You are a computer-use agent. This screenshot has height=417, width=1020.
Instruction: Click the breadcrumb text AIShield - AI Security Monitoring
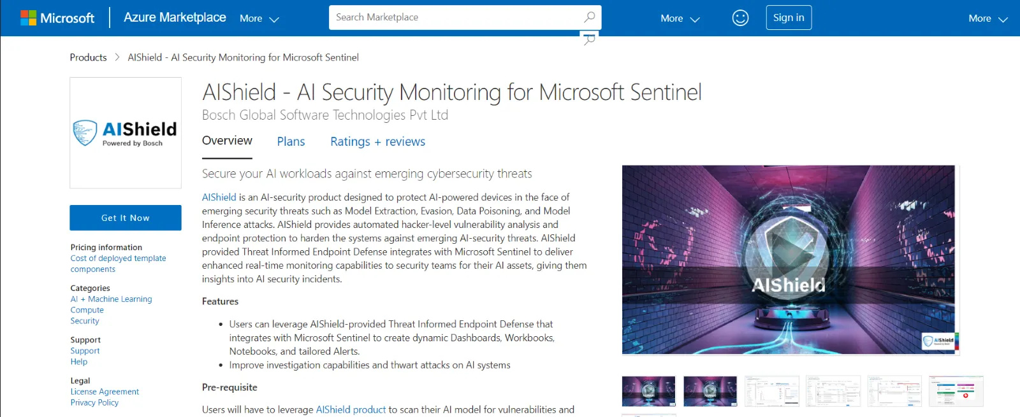243,57
